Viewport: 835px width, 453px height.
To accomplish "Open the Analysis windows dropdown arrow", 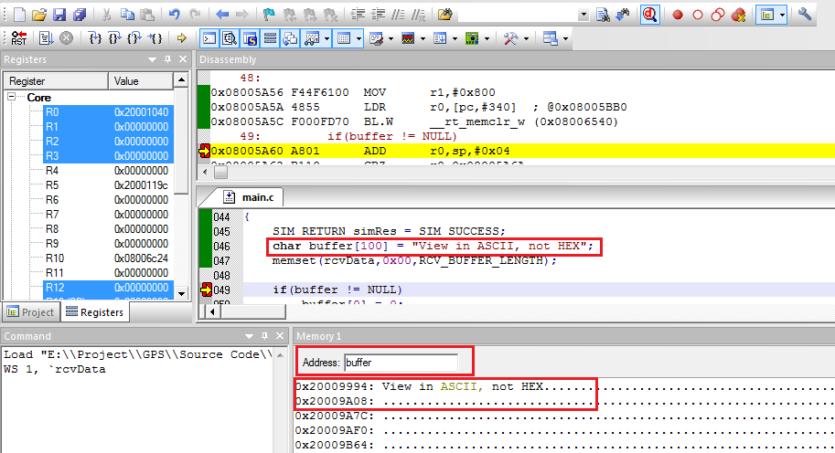I will pyautogui.click(x=423, y=38).
